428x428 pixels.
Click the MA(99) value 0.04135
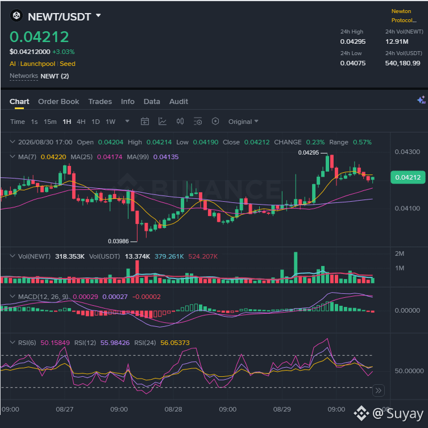pos(166,157)
